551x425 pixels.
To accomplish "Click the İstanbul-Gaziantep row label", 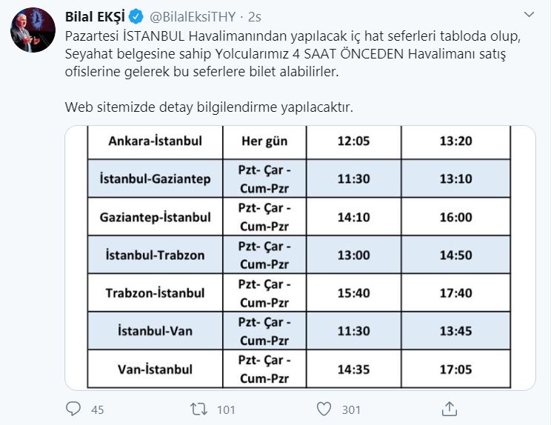I will coord(155,178).
